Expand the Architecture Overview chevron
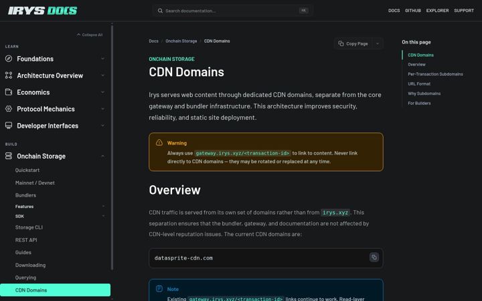482x301 pixels. pyautogui.click(x=102, y=75)
